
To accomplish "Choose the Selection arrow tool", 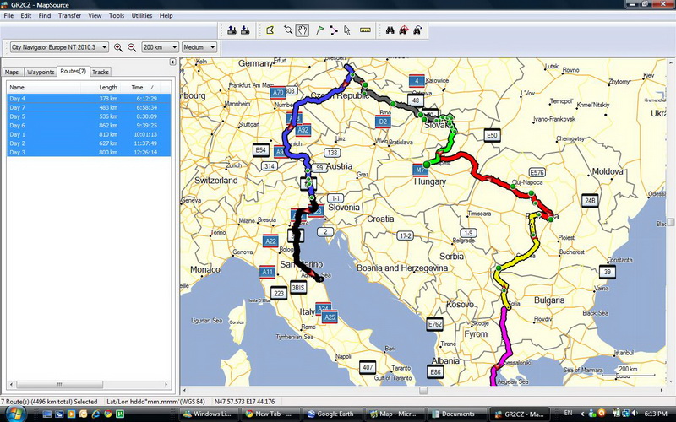I will click(347, 30).
